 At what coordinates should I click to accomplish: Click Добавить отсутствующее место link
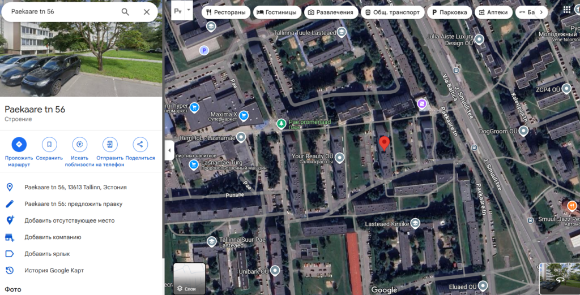pyautogui.click(x=70, y=220)
